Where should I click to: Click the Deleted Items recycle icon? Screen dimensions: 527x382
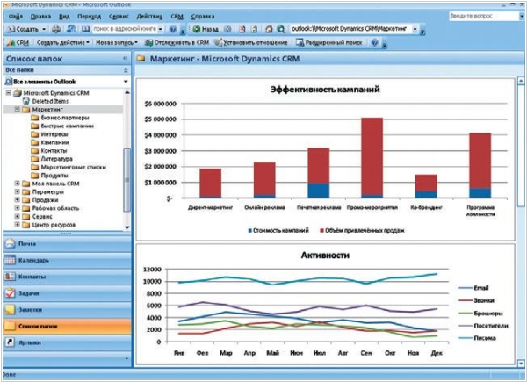[x=25, y=101]
